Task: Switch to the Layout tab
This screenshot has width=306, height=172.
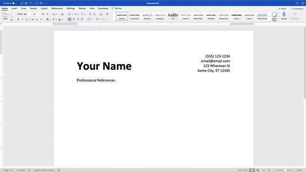Action: (44, 9)
